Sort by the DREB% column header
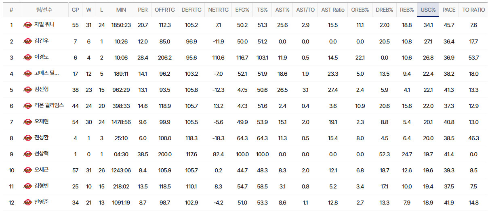Screen dimensions: 488x211 click(x=384, y=10)
